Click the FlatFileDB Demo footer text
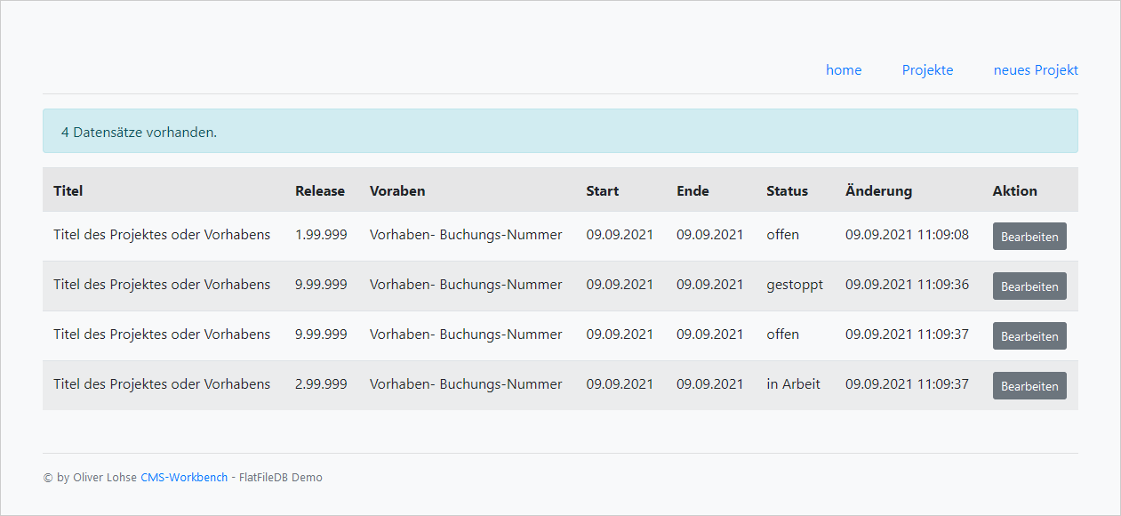Viewport: 1121px width, 516px height. [x=280, y=477]
